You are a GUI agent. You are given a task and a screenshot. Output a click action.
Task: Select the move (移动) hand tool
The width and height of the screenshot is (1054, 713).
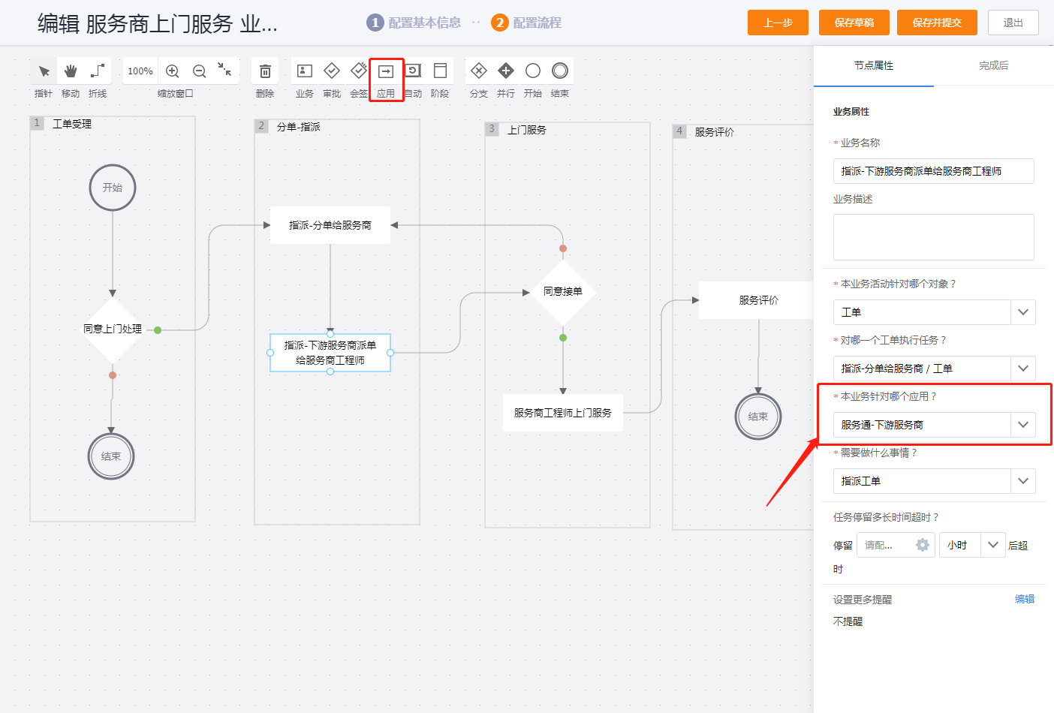pos(71,71)
